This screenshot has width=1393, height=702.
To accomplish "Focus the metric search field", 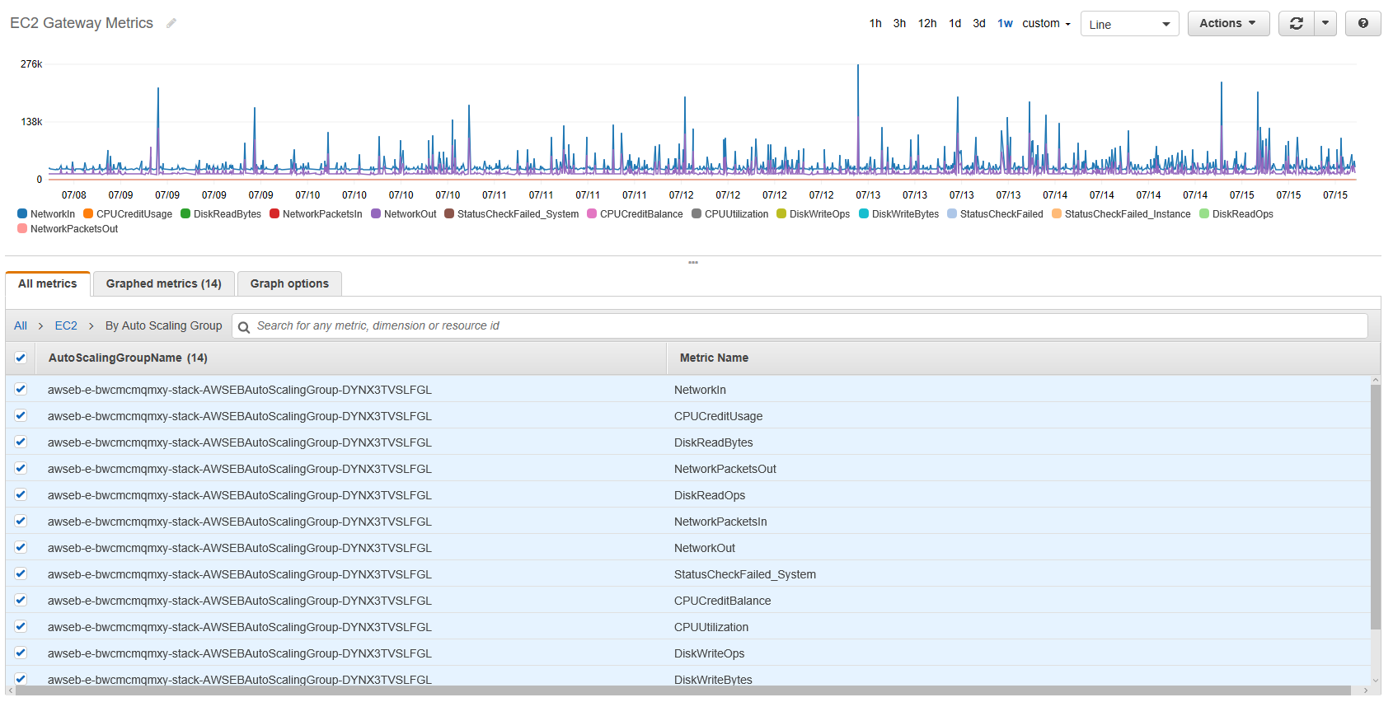I will [800, 325].
